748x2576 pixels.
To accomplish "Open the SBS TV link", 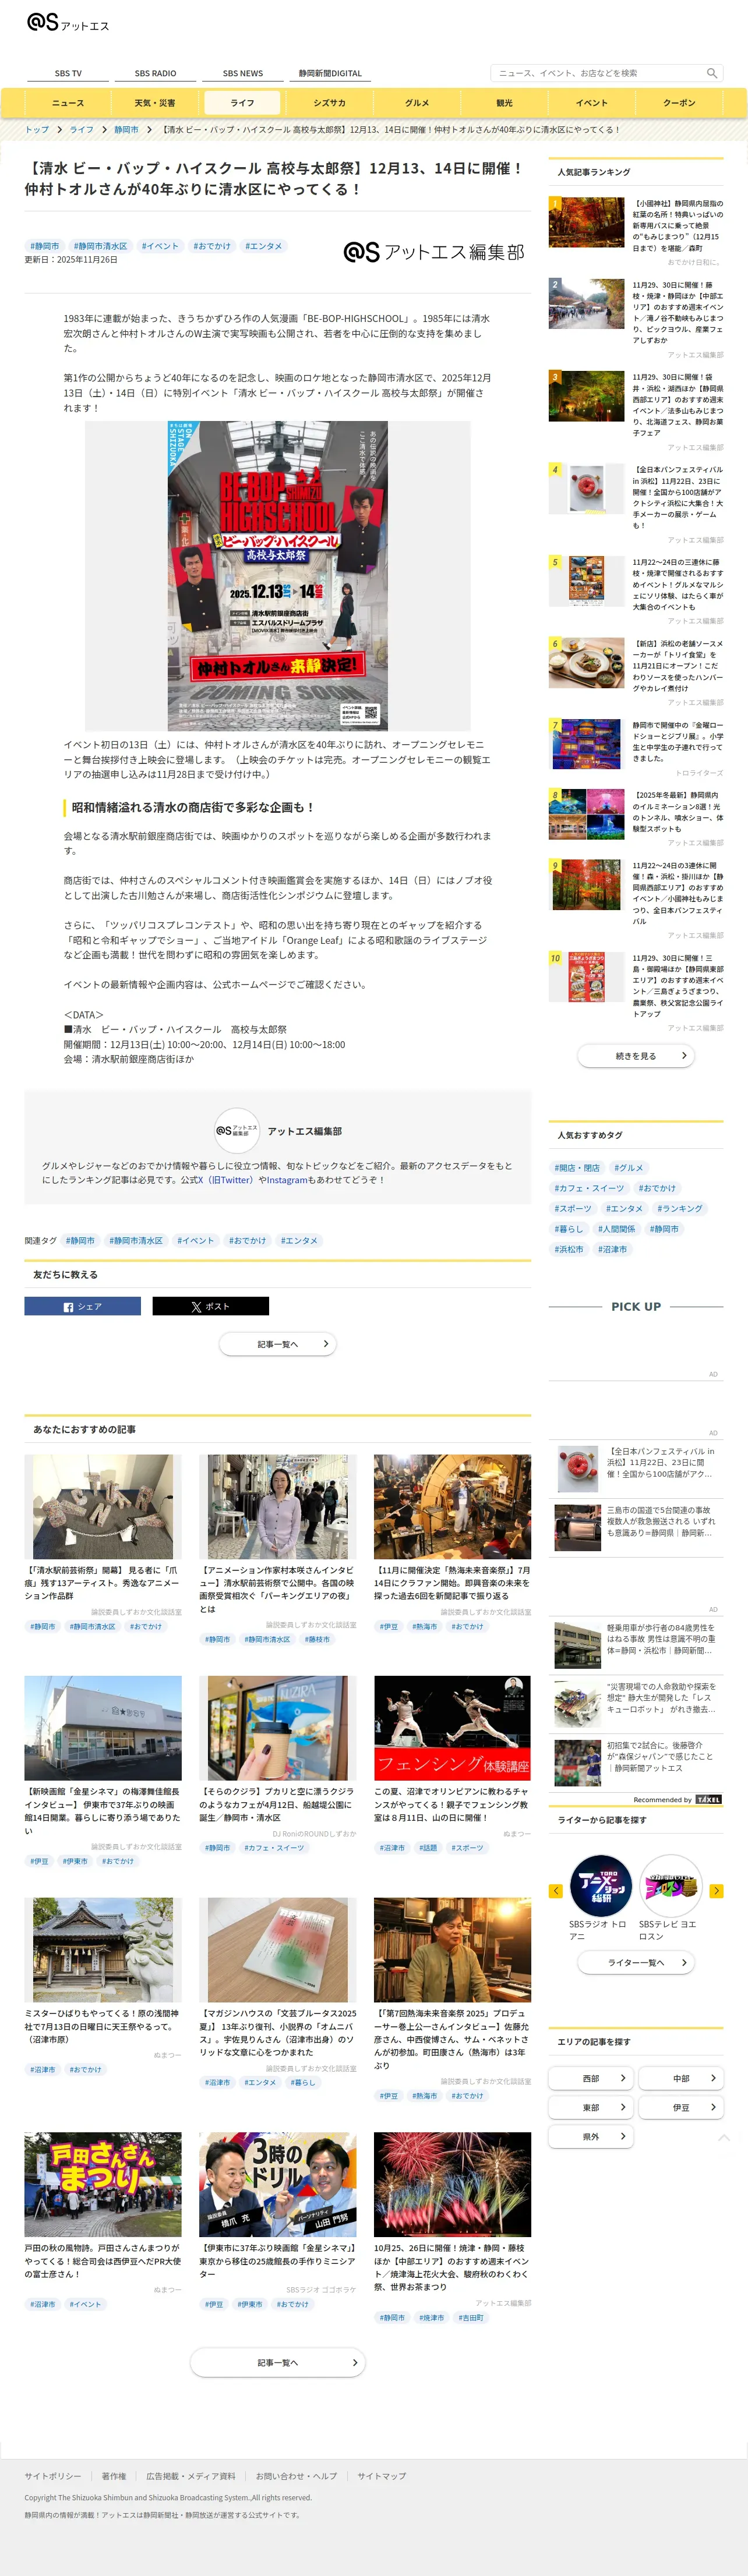I will (68, 73).
